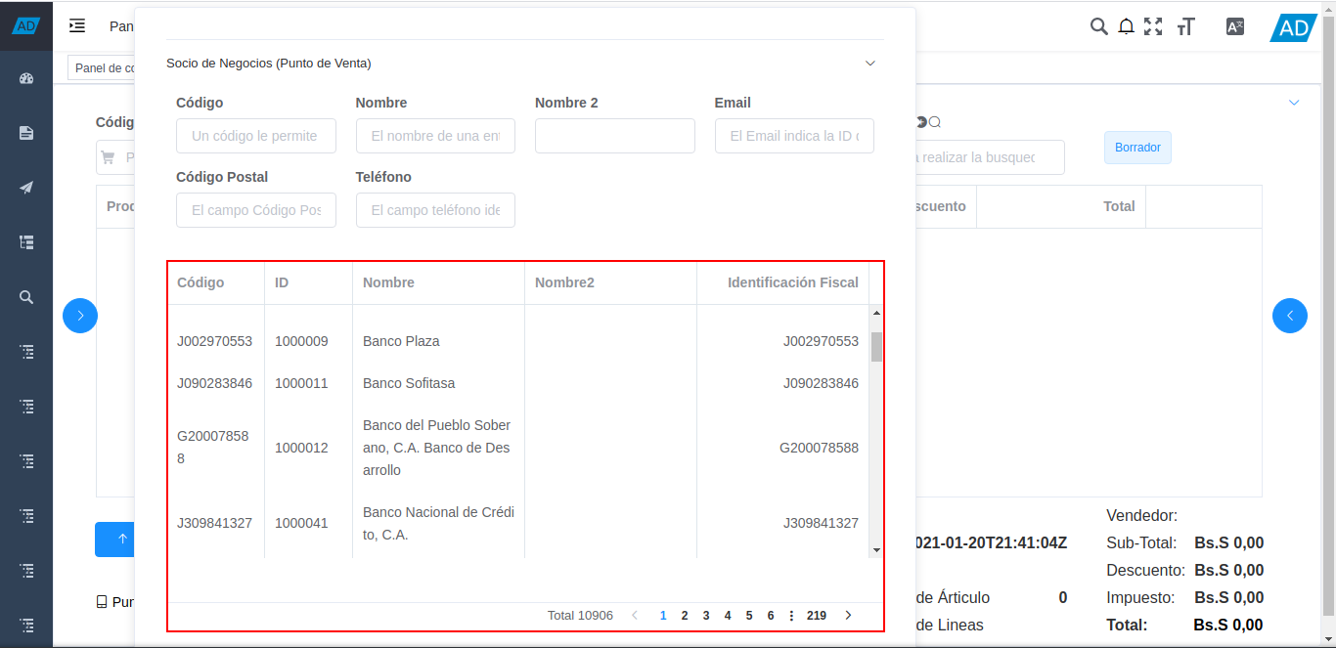Focus the Nombre 2 input field
This screenshot has width=1336, height=648.
(615, 136)
